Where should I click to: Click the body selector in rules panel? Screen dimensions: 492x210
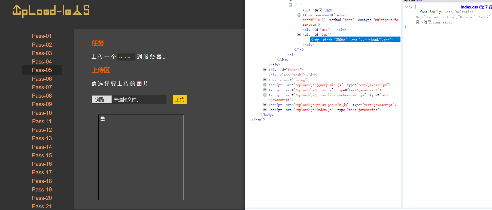click(x=408, y=7)
